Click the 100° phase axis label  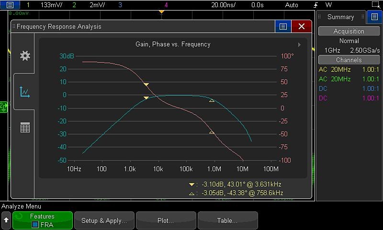(287, 56)
